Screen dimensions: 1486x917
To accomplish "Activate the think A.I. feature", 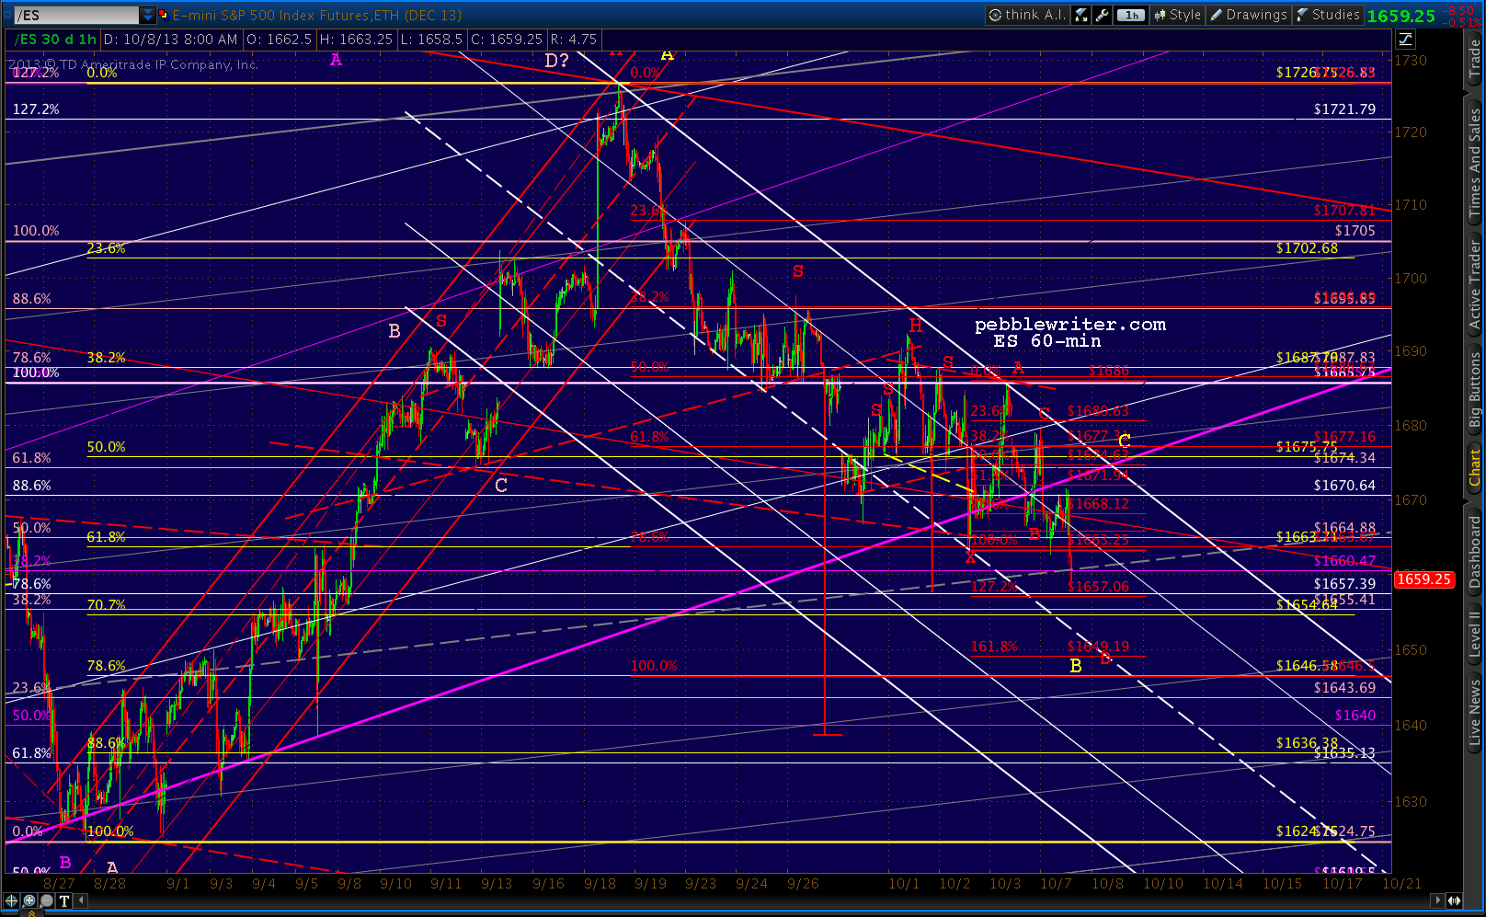I will [x=1026, y=14].
